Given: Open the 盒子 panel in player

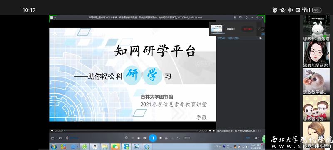Looking at the screenshot, I should click(257, 138).
